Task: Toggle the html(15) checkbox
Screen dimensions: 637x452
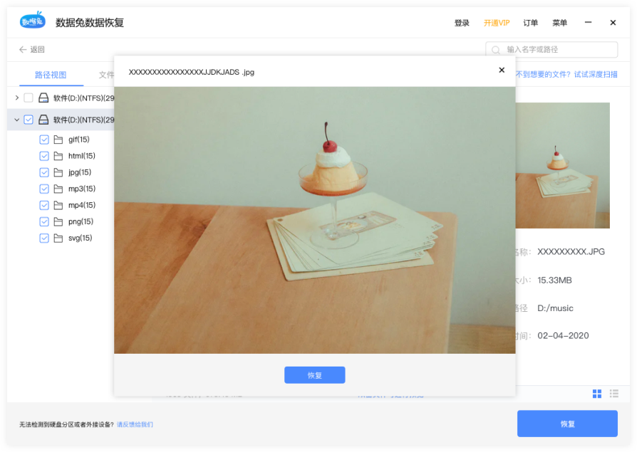Action: coord(44,156)
